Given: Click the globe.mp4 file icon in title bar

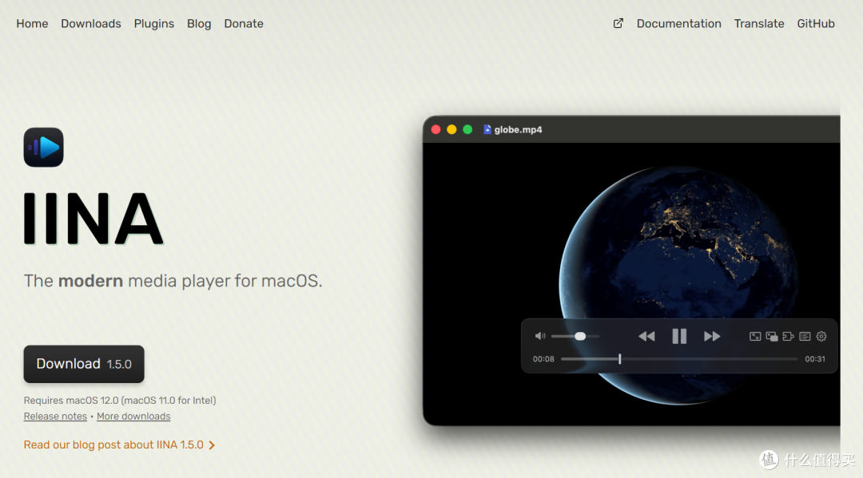Looking at the screenshot, I should 487,129.
